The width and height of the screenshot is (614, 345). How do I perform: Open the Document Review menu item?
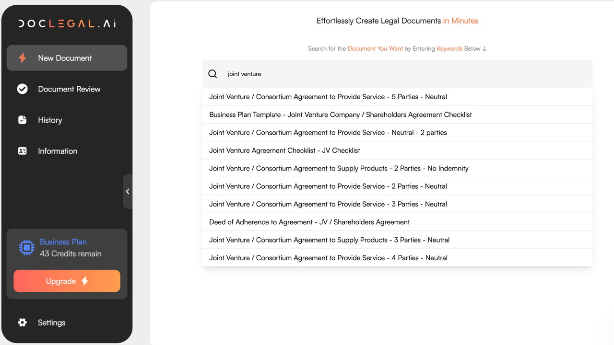click(69, 89)
